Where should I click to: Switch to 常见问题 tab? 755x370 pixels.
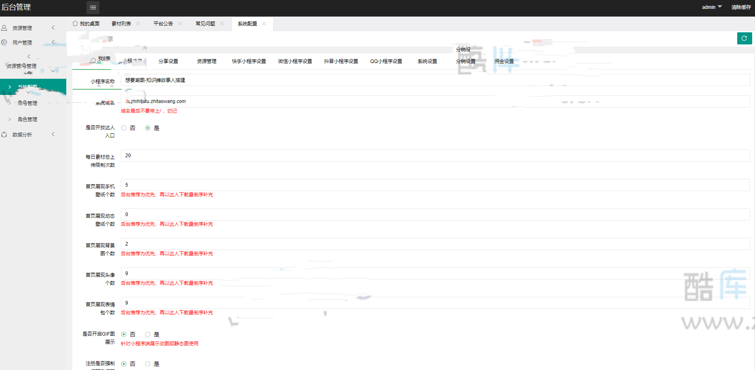(205, 24)
